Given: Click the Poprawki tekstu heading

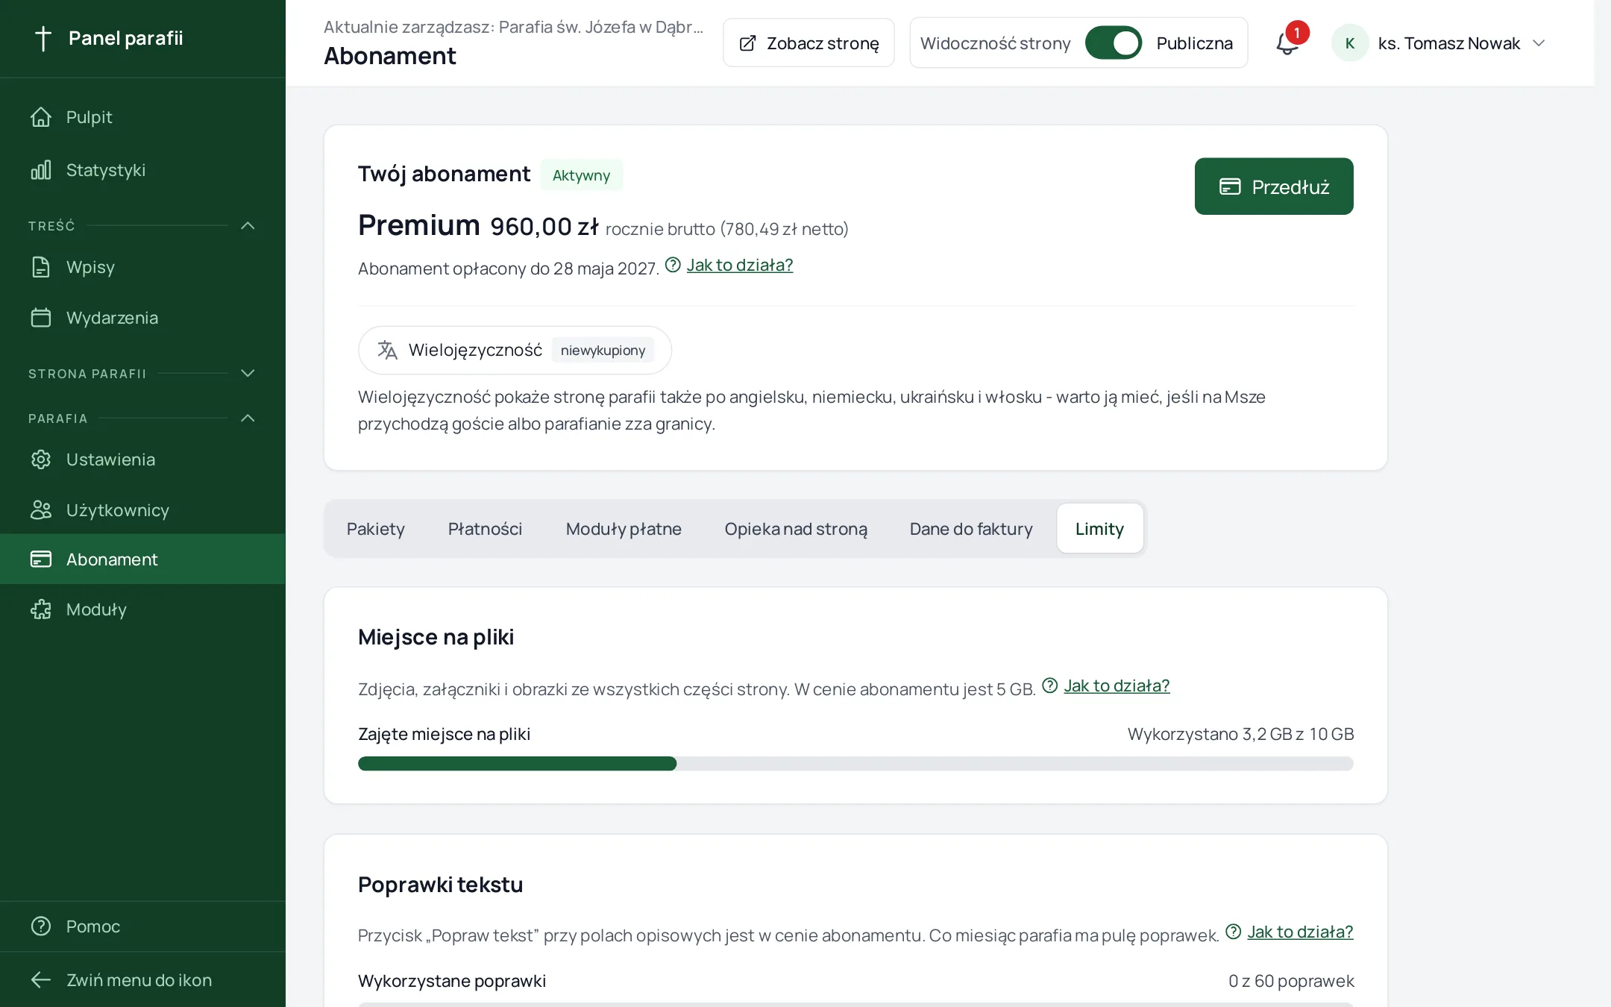Looking at the screenshot, I should pos(441,885).
